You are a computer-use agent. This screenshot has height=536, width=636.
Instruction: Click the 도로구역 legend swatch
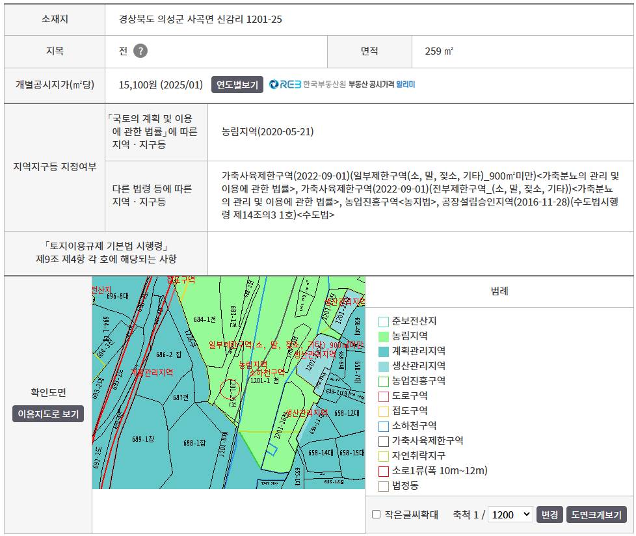[383, 396]
